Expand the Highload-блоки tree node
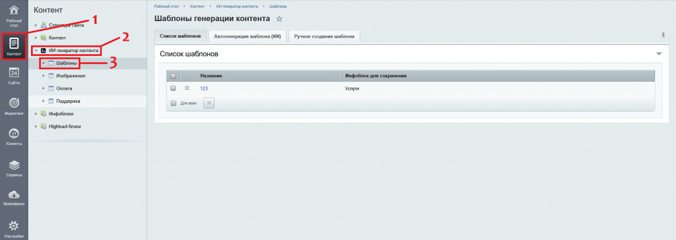The image size is (676, 240). tap(36, 127)
